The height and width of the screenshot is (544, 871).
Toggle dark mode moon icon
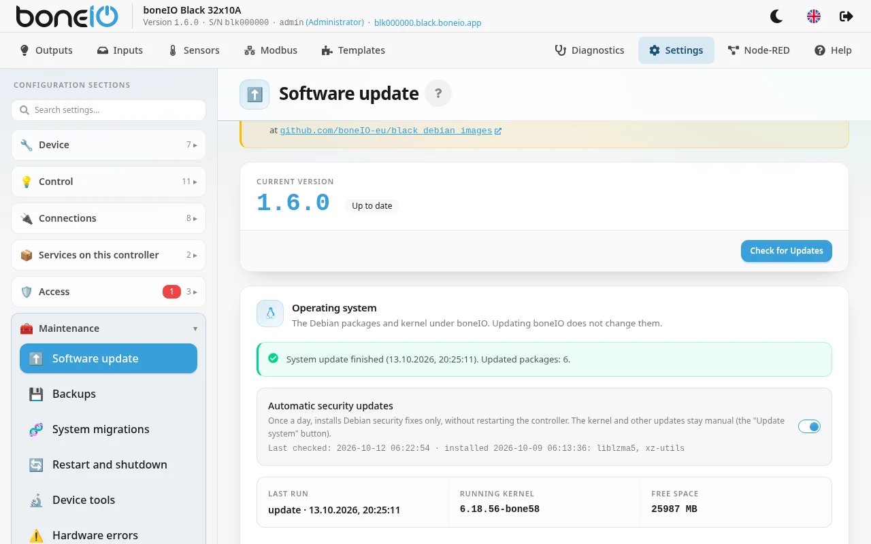pyautogui.click(x=776, y=16)
